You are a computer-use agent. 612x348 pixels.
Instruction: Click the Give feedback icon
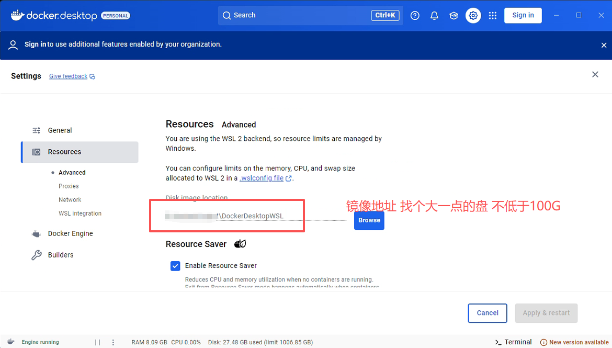click(x=92, y=76)
